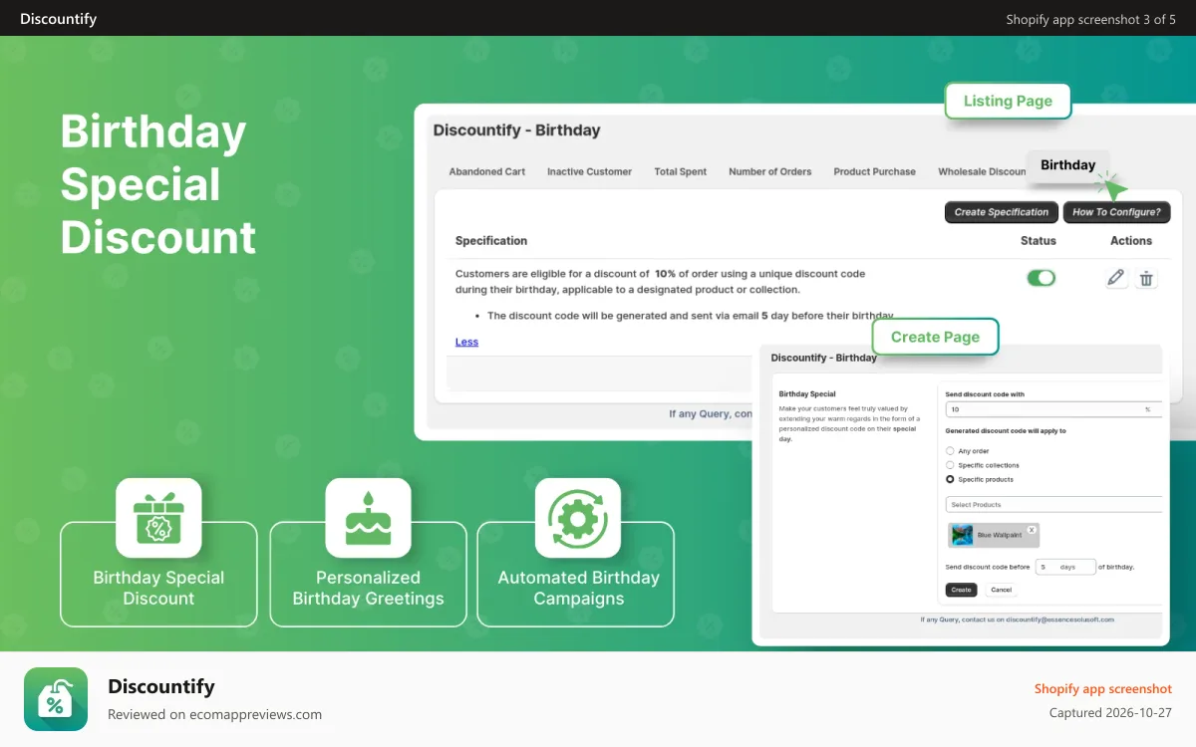Click the Birthday Special section heading
Image resolution: width=1196 pixels, height=747 pixels.
807,394
